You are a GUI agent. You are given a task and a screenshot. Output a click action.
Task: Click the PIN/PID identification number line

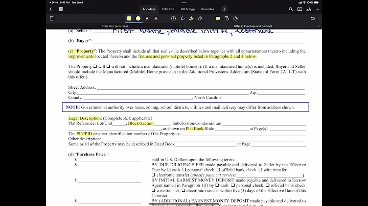coord(244,134)
